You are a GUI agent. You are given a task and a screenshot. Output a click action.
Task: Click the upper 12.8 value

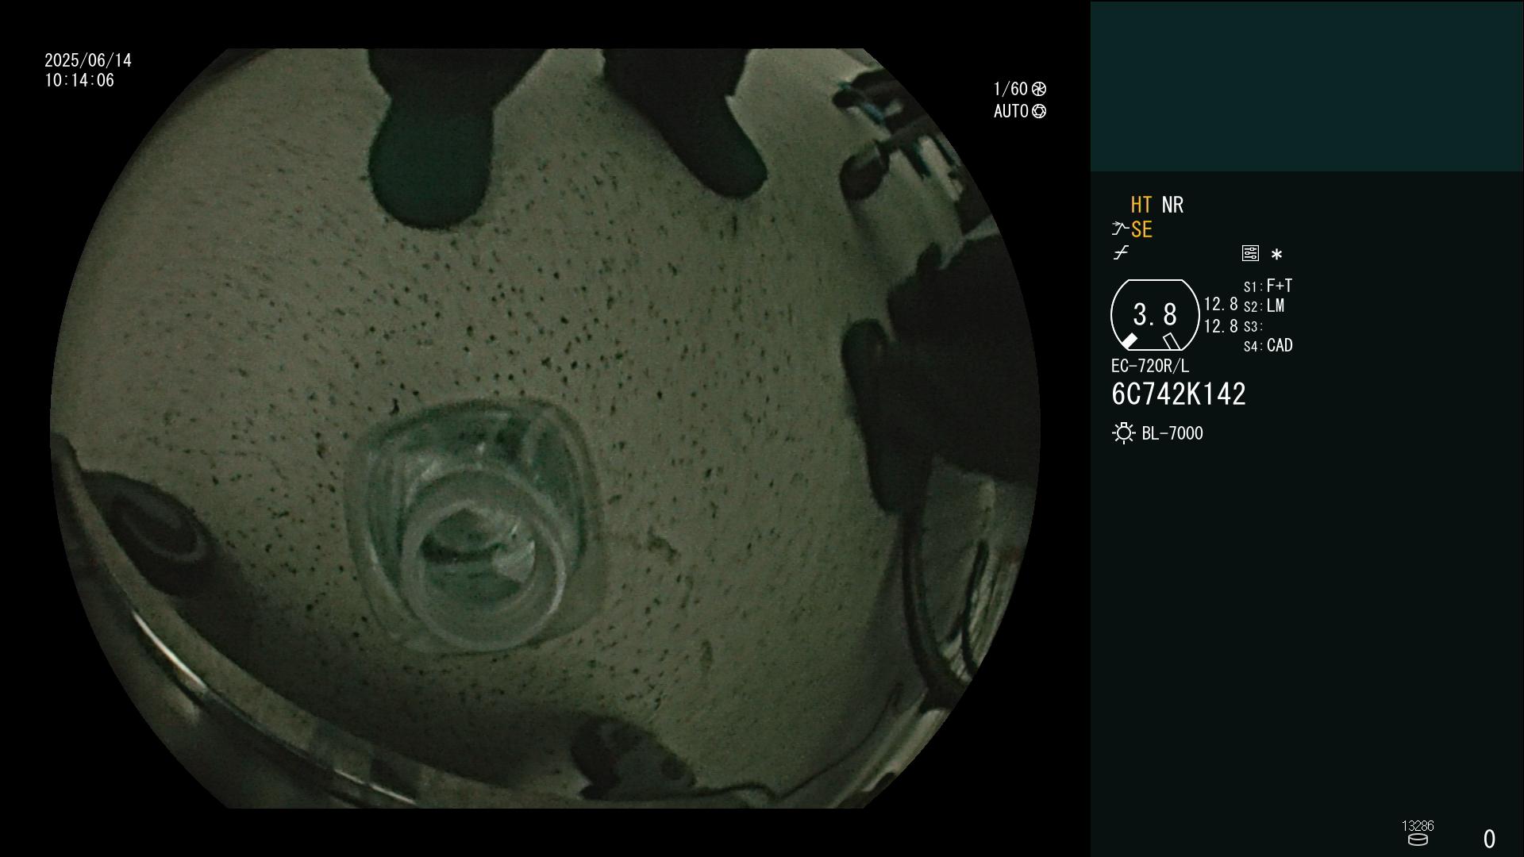pyautogui.click(x=1221, y=305)
